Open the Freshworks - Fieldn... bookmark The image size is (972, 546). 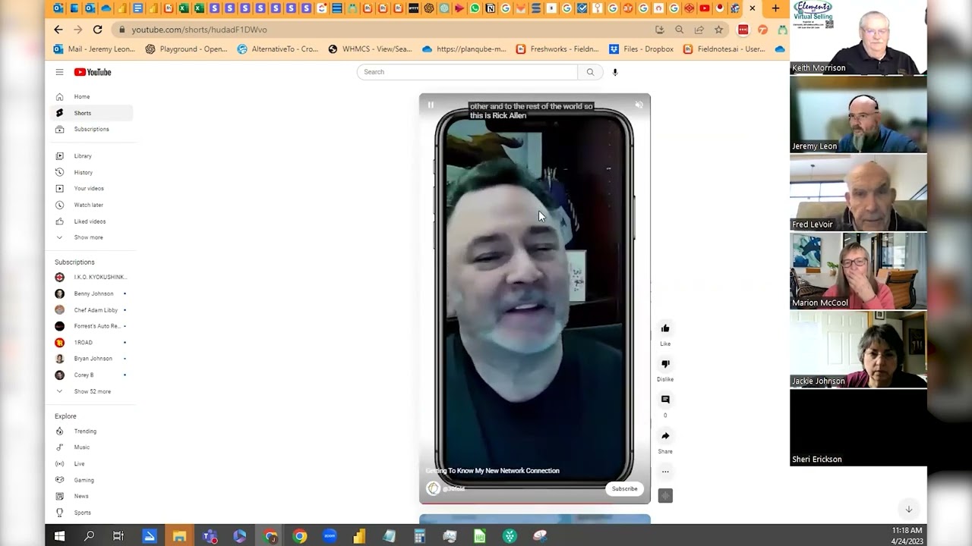tap(557, 49)
